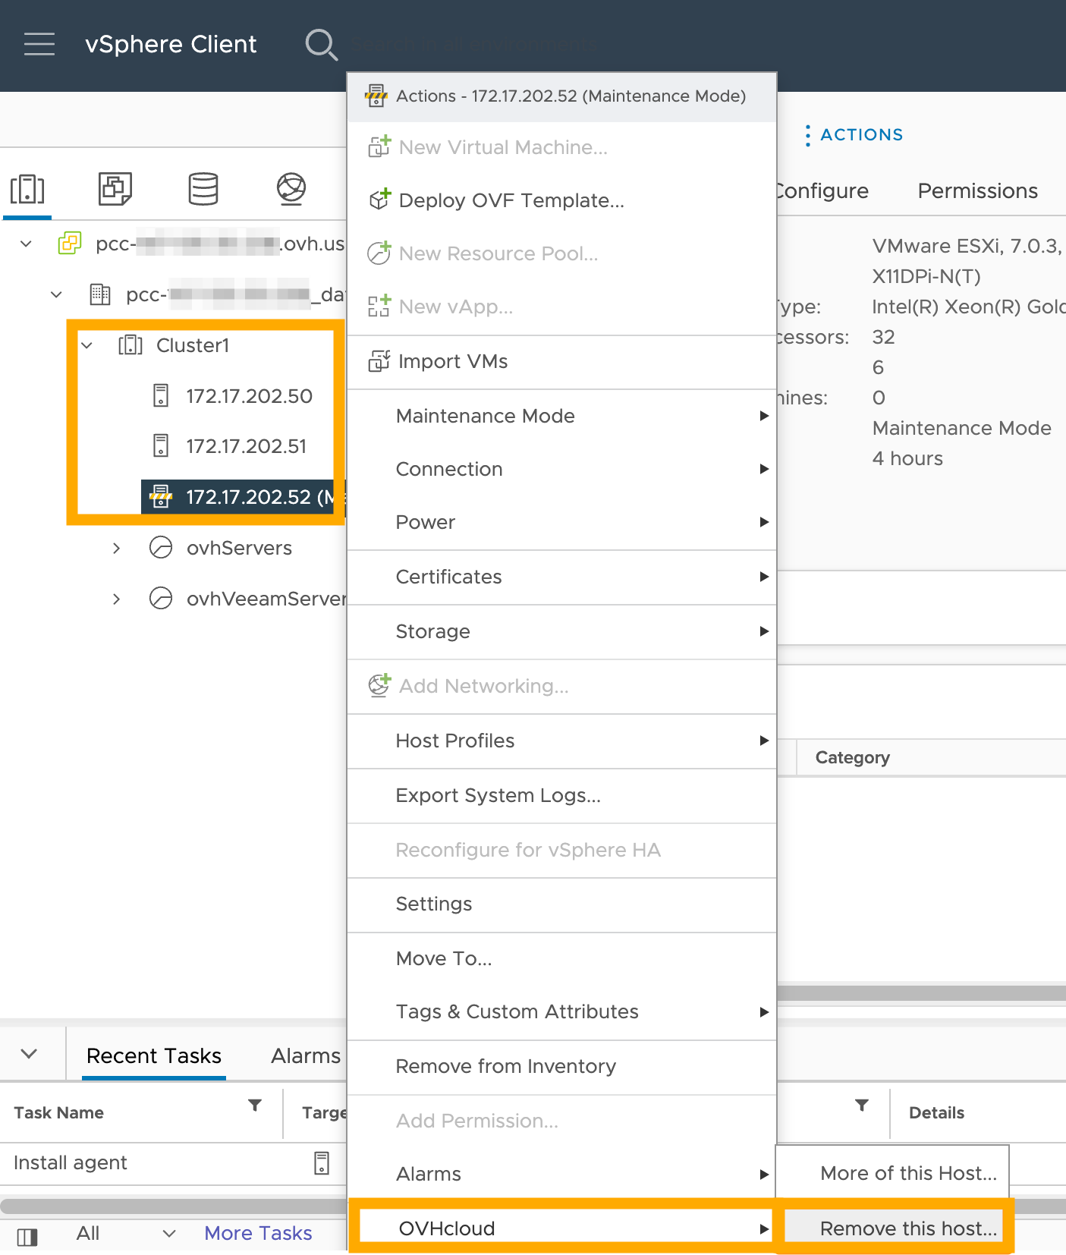This screenshot has height=1255, width=1066.
Task: Open the Recent Tasks tab
Action: [x=154, y=1055]
